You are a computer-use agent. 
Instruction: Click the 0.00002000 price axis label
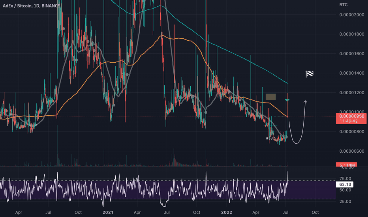click(351, 15)
